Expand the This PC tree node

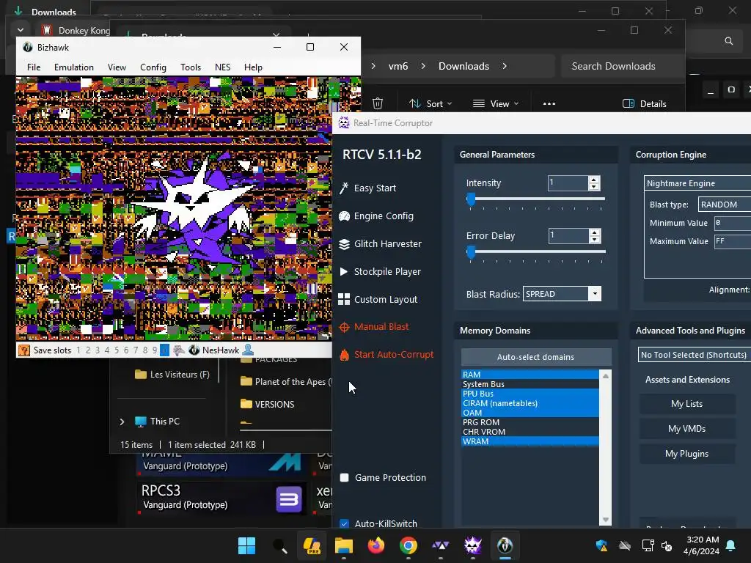click(122, 422)
